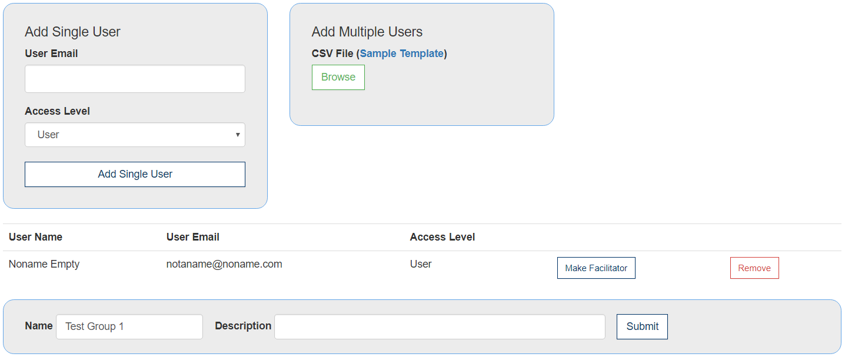Click the Noname Empty user name
This screenshot has height=357, width=845.
(44, 264)
